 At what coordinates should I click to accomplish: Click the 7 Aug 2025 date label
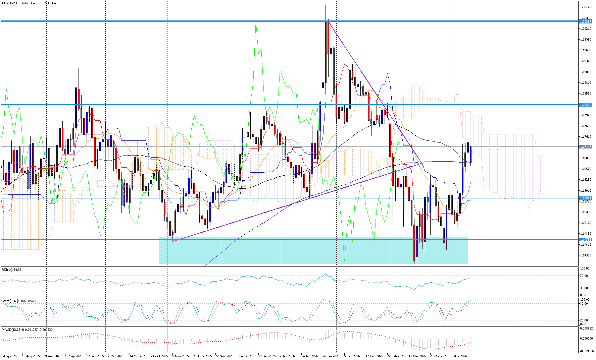click(x=9, y=356)
